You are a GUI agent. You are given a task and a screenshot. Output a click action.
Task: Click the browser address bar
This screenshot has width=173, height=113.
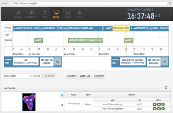[x=88, y=3]
